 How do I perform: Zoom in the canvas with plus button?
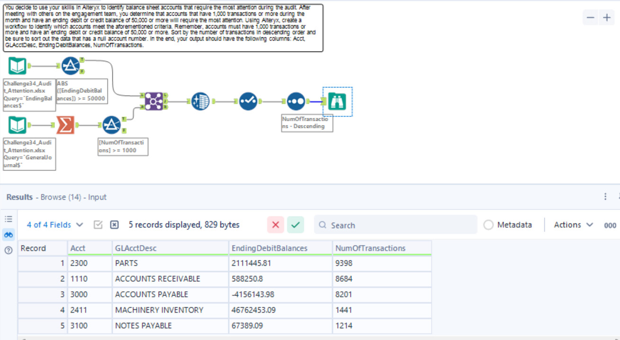click(607, 18)
